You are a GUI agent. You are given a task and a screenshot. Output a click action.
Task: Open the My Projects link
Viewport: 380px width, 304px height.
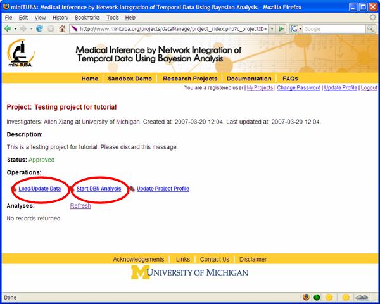point(260,88)
